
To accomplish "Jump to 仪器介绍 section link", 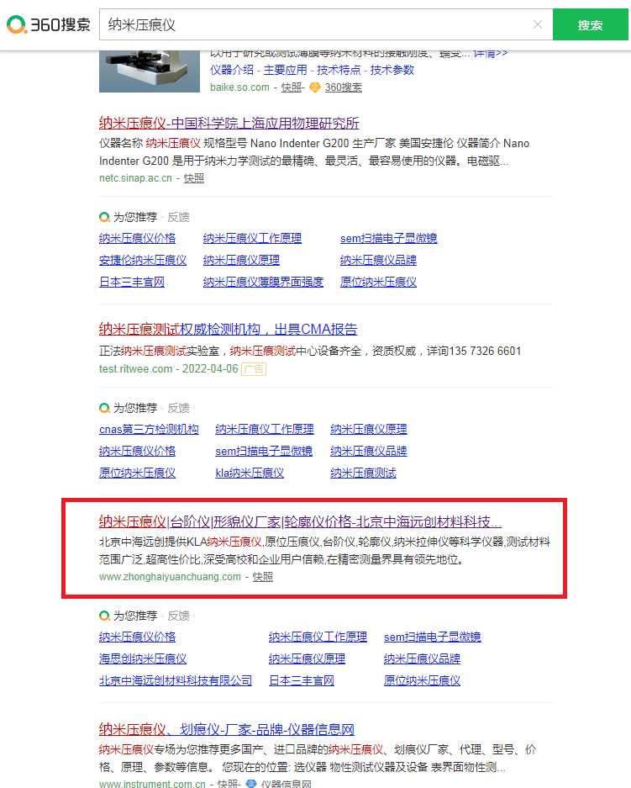I will point(232,70).
